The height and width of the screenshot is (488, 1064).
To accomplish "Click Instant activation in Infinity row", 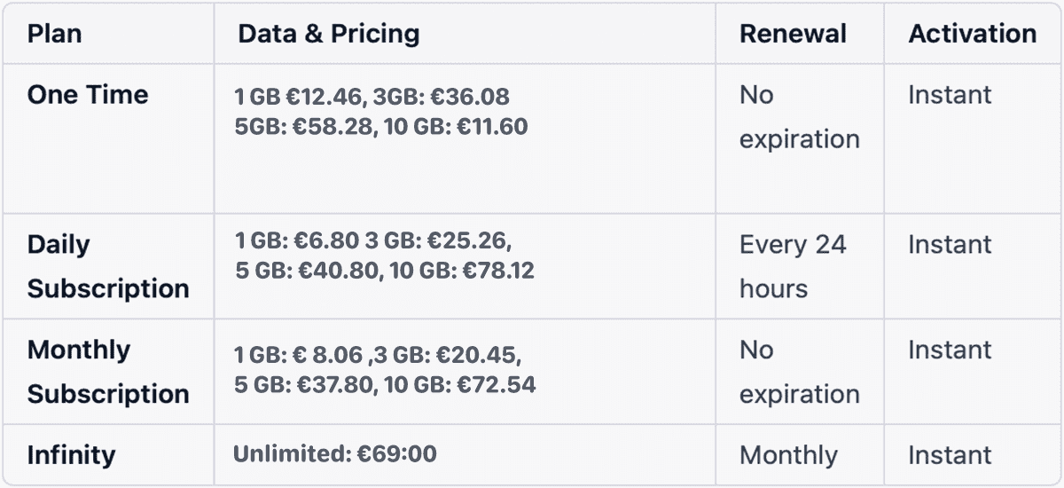I will pyautogui.click(x=950, y=455).
